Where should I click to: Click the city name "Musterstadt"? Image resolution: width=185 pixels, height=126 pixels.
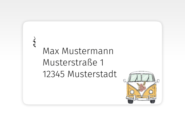[x=92, y=74]
